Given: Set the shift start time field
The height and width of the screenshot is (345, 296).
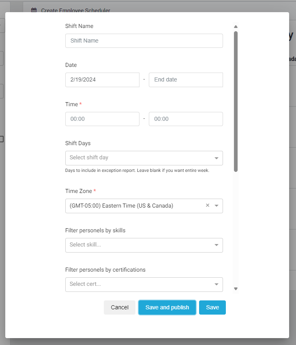Looking at the screenshot, I should [x=102, y=119].
